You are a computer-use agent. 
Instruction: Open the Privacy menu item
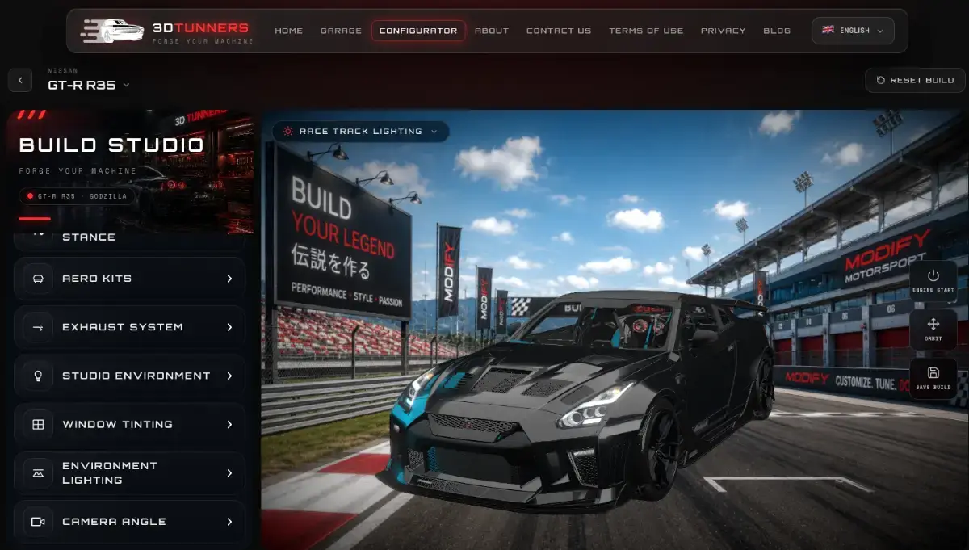[724, 31]
